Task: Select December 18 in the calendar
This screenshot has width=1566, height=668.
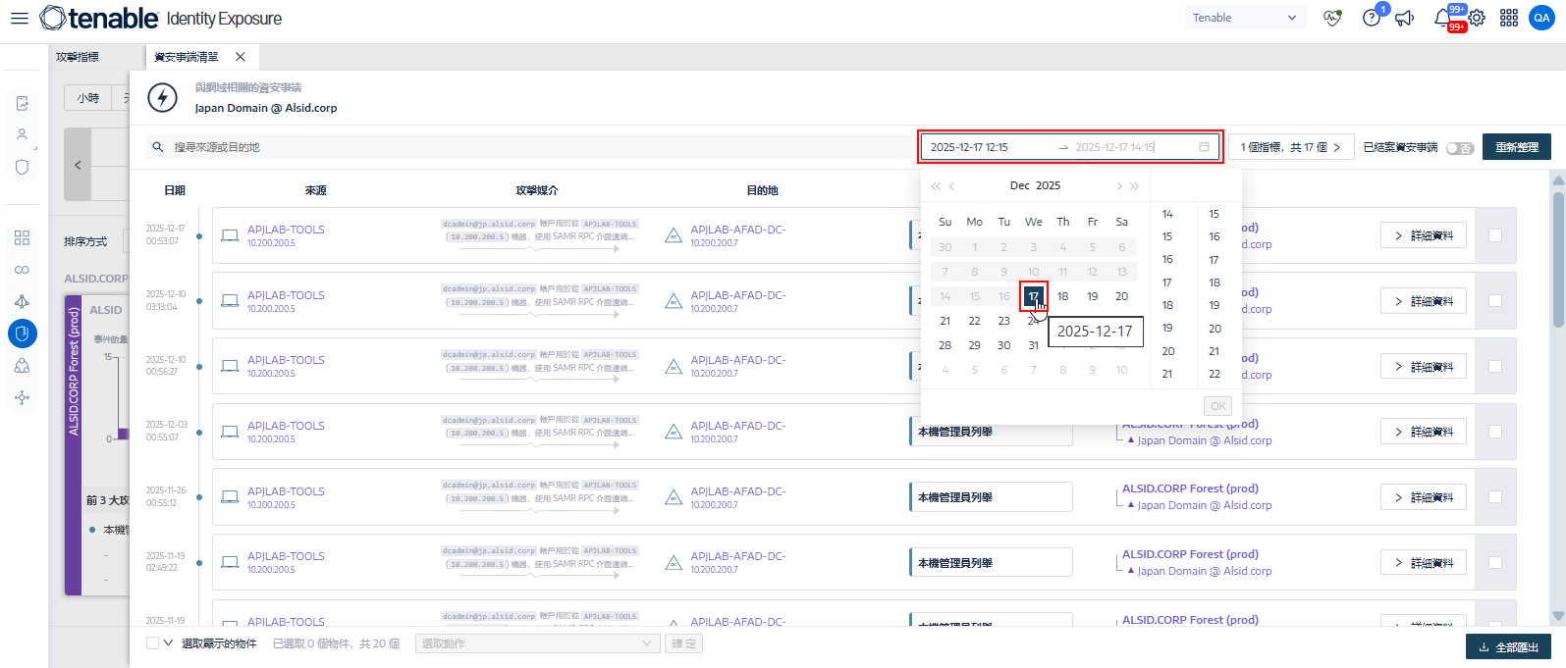Action: (1062, 296)
